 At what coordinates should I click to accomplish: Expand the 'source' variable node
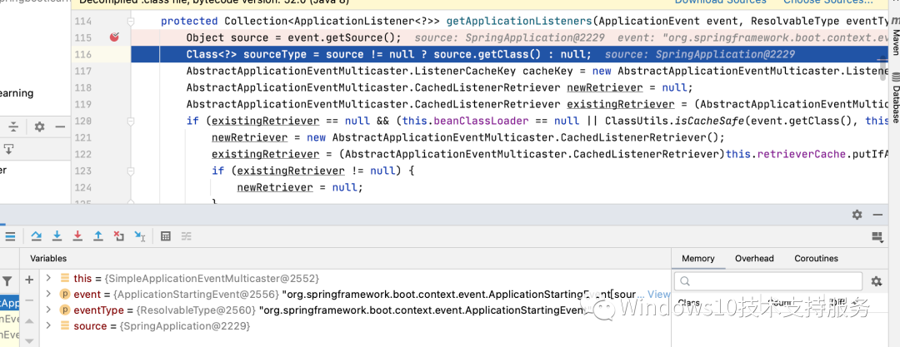click(x=48, y=325)
